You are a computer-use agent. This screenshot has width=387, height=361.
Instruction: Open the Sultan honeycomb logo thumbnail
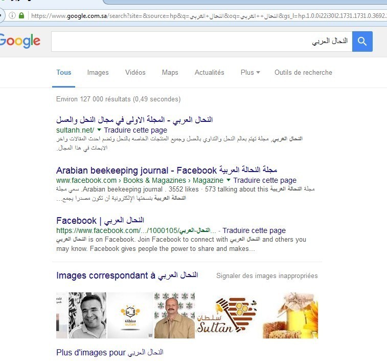click(x=227, y=315)
